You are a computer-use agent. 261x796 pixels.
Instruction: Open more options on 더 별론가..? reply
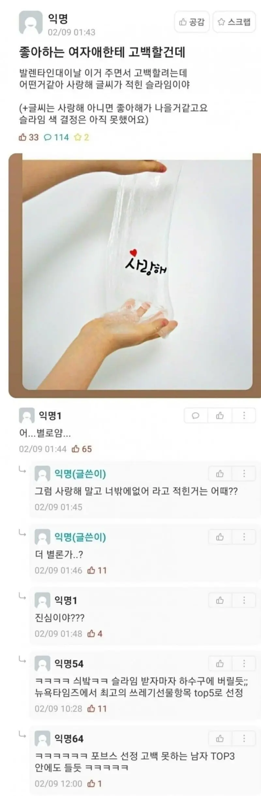[x=244, y=537]
